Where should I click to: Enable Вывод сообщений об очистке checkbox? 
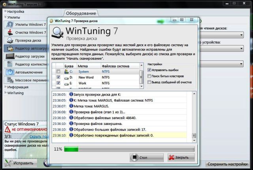[149, 82]
